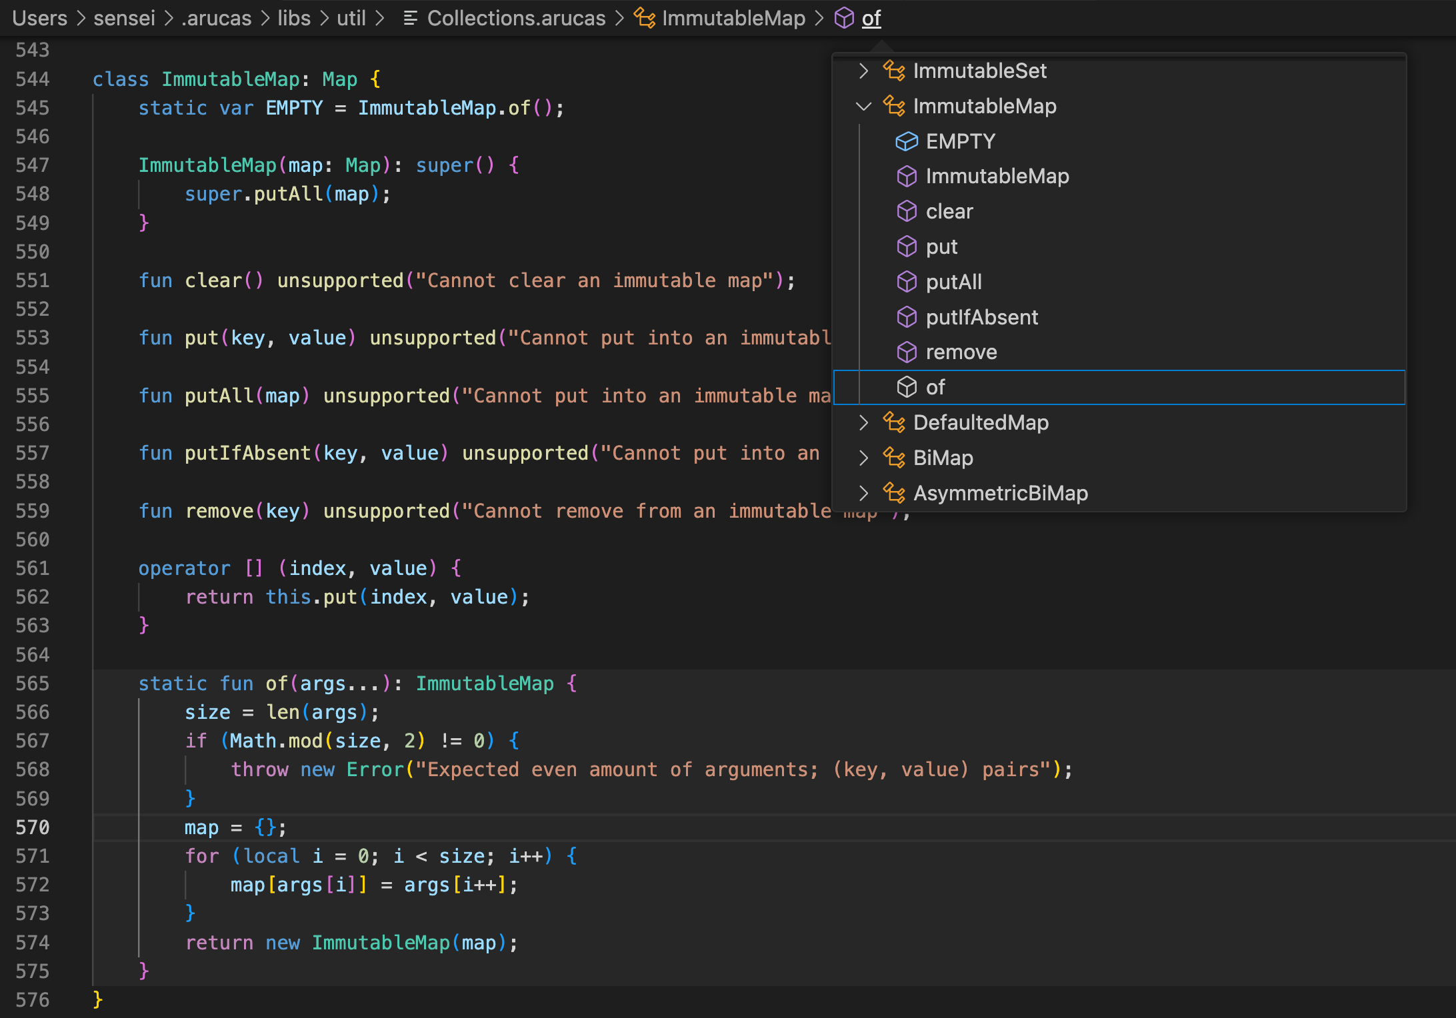This screenshot has height=1018, width=1456.
Task: Click the class icon beside ImmutableSet
Action: pos(893,71)
